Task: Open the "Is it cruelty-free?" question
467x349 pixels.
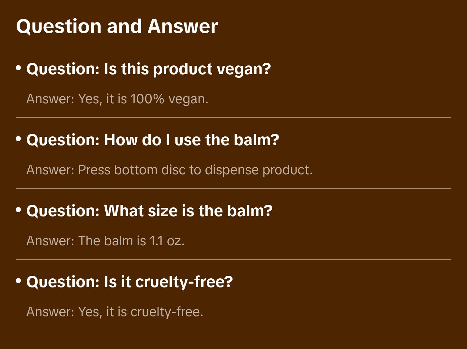Action: [x=129, y=282]
